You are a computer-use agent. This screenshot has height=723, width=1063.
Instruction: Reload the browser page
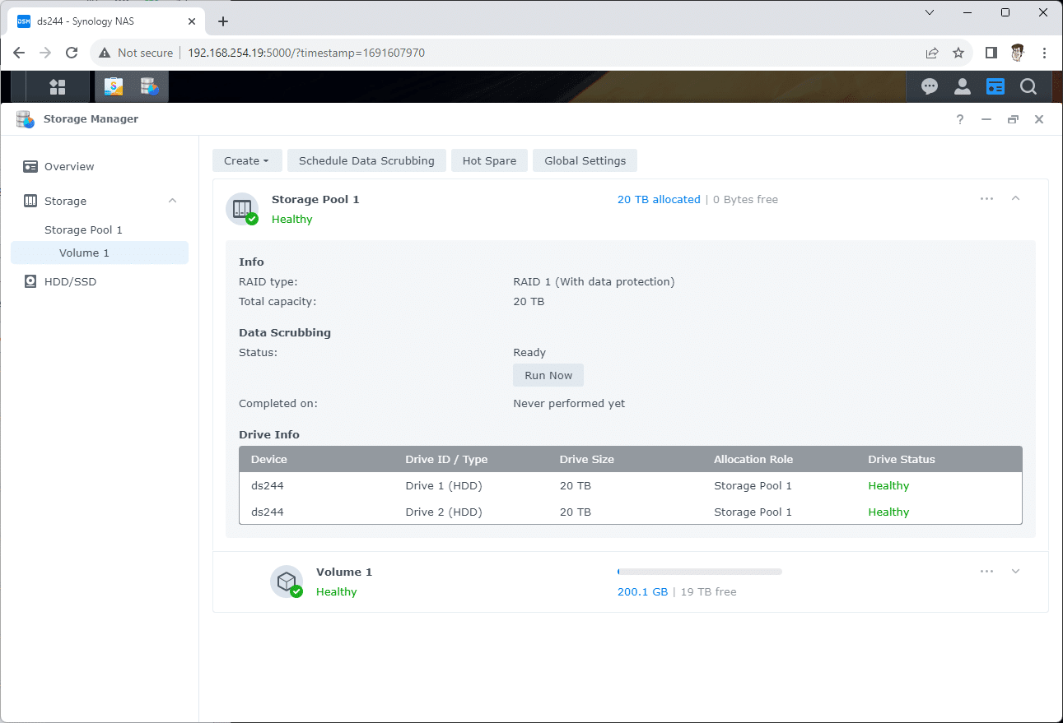coord(72,53)
